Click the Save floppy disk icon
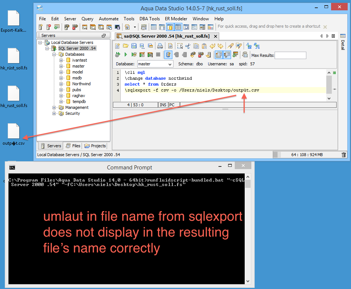This screenshot has width=351, height=289. tap(134, 46)
